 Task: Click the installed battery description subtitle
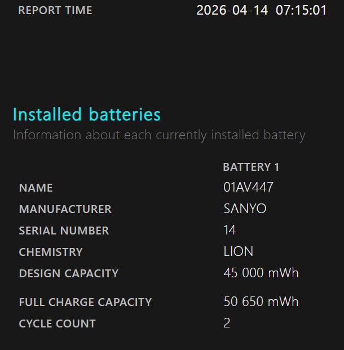click(x=159, y=135)
